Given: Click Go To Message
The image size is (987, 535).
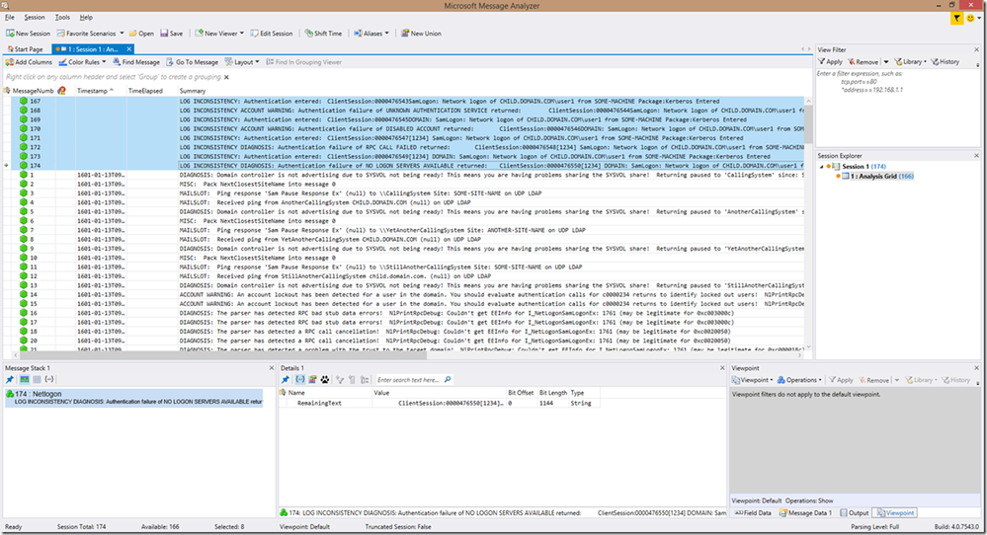Looking at the screenshot, I should pos(192,62).
